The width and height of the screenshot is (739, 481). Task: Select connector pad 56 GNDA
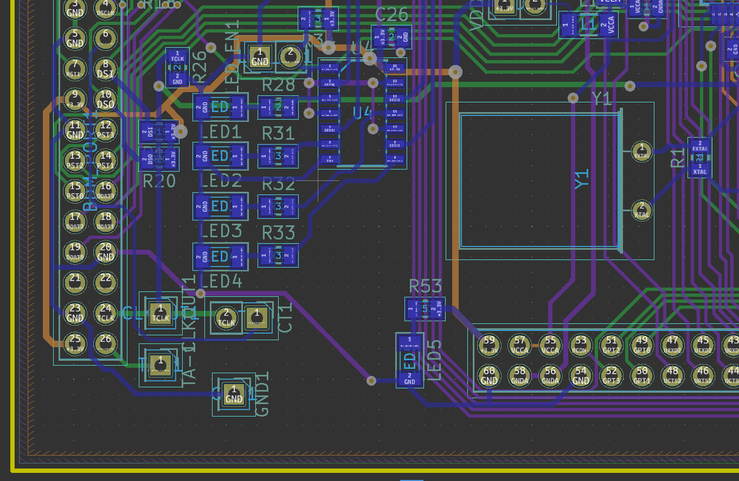click(x=550, y=375)
